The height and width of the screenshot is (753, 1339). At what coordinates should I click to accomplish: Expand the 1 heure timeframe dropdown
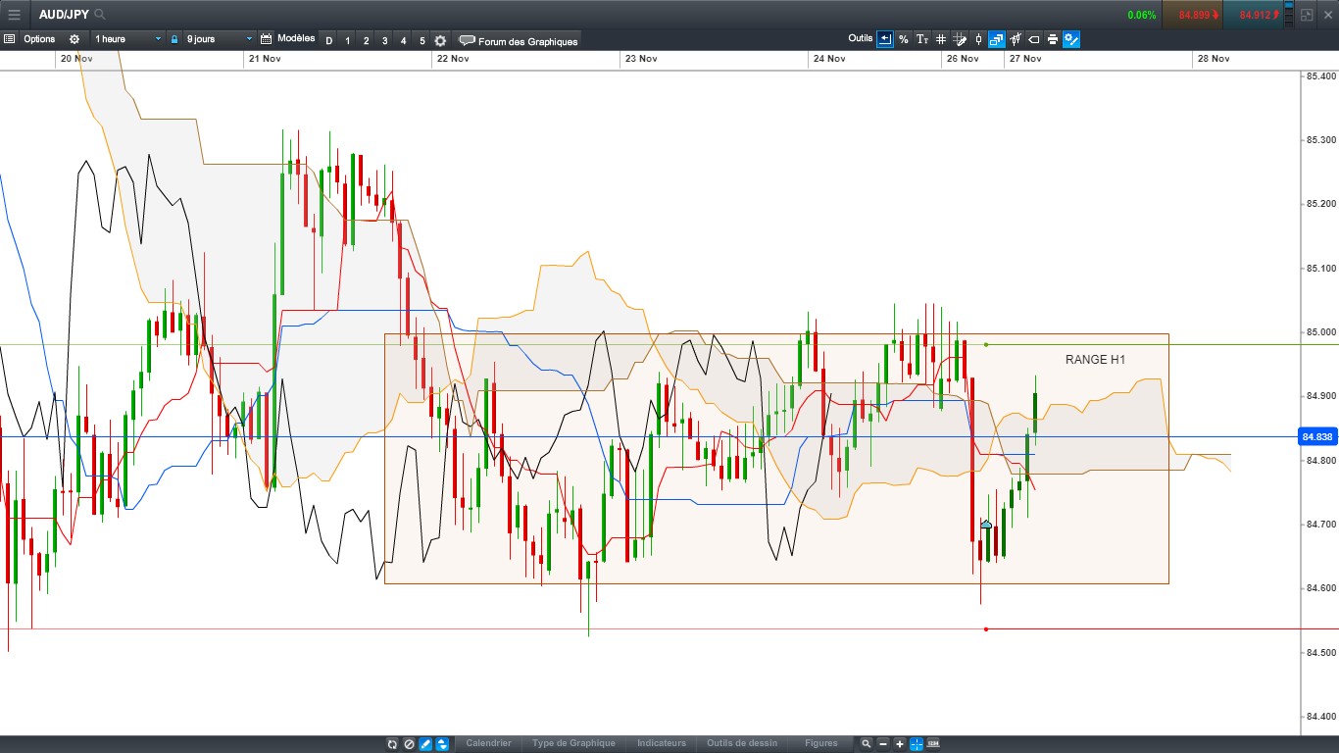tap(128, 39)
